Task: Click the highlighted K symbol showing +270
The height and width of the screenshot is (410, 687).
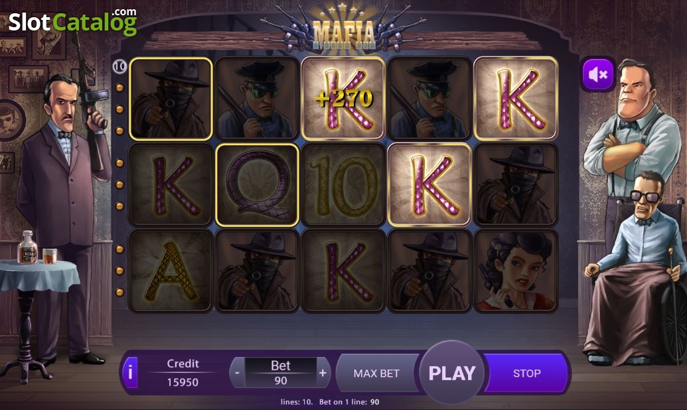Action: coord(344,98)
